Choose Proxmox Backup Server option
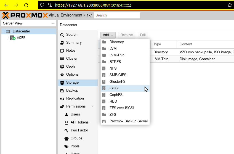 coord(125,121)
